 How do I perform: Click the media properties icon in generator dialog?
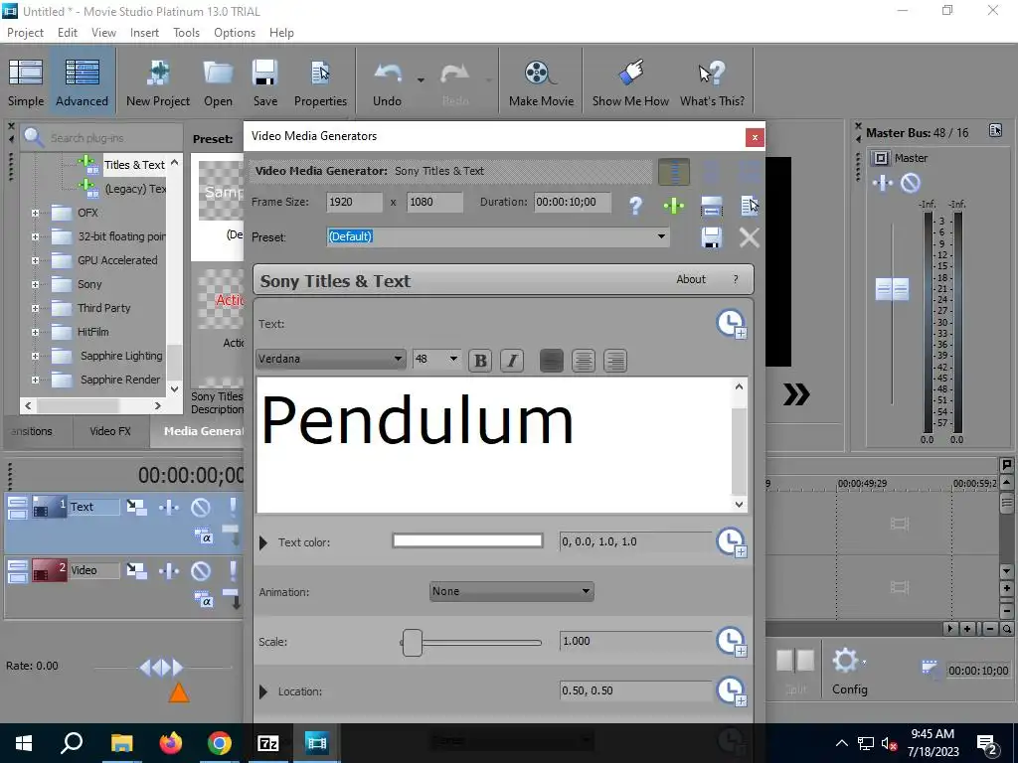750,207
